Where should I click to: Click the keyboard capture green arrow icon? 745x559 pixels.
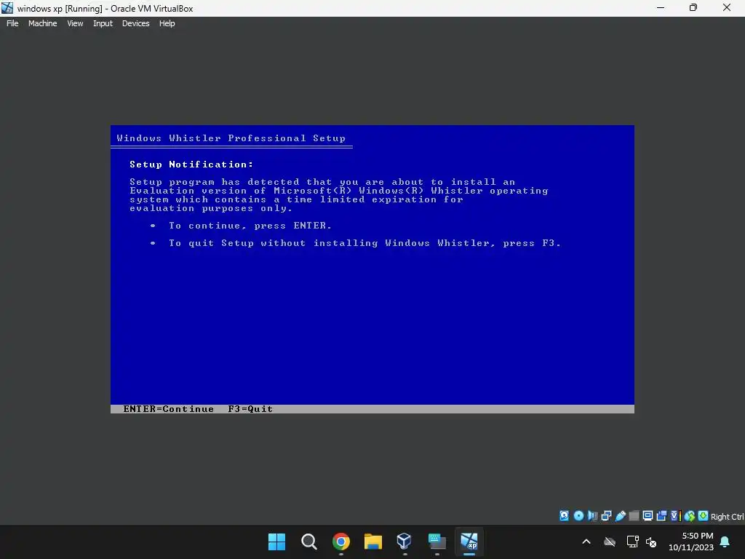coord(704,516)
